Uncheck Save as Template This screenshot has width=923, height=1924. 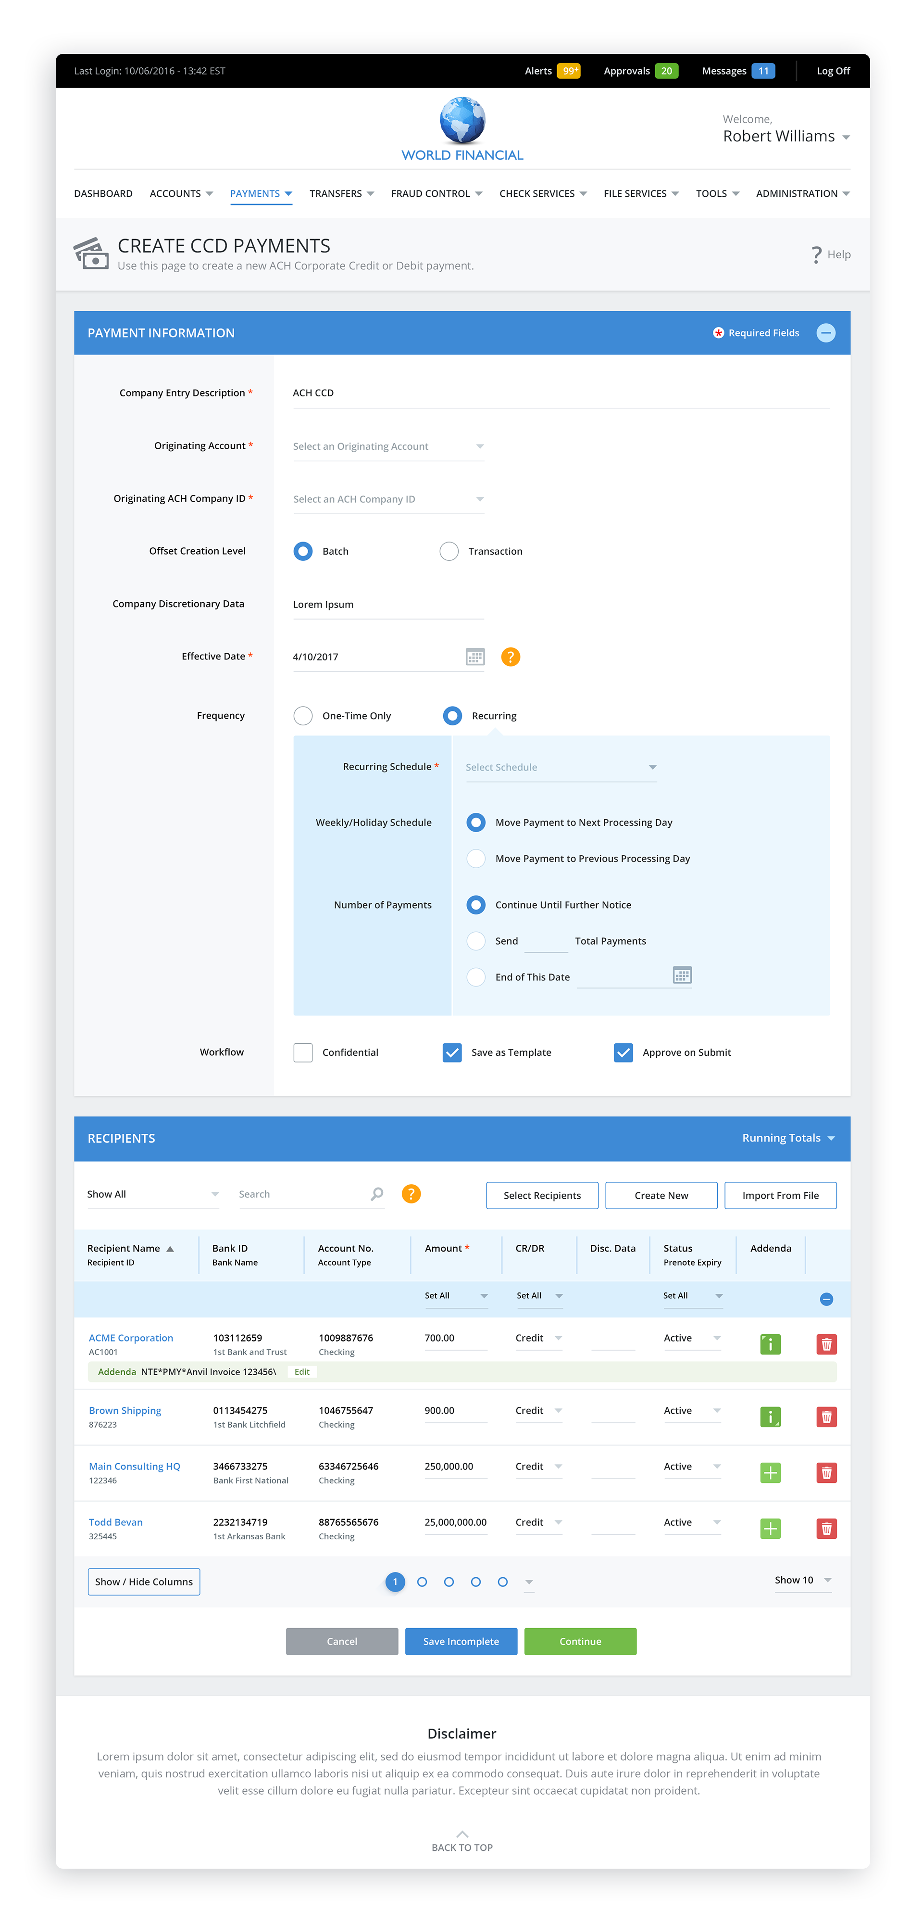pos(452,1052)
